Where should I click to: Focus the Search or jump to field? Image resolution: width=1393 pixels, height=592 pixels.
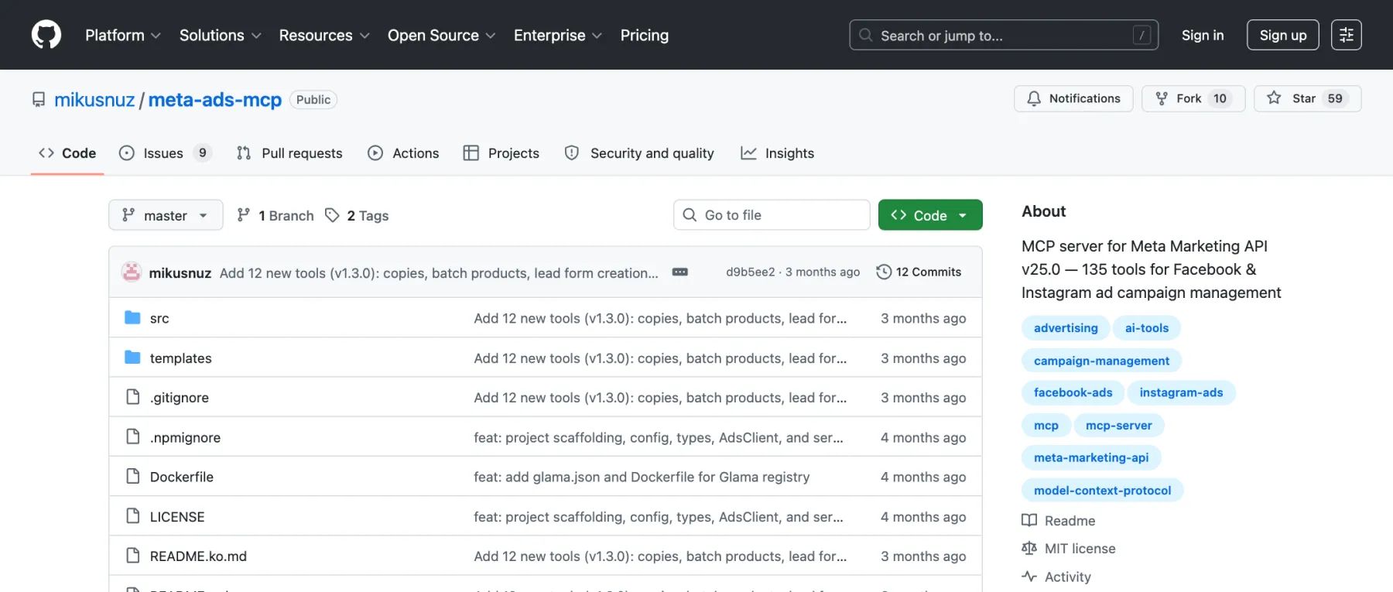tap(1004, 35)
